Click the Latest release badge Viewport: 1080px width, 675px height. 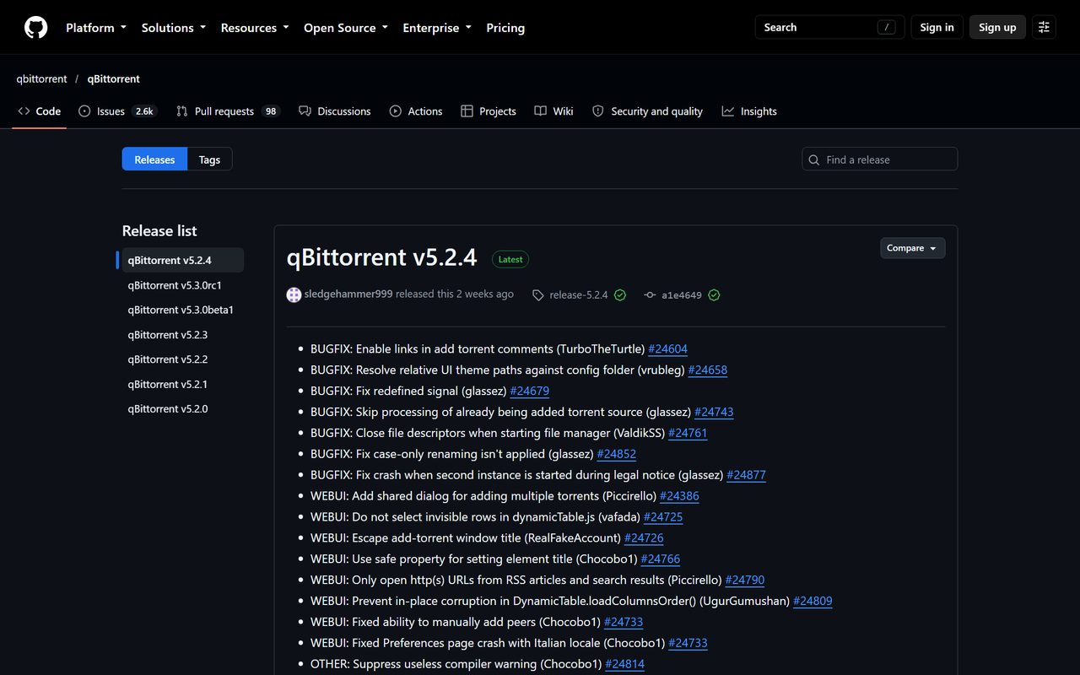point(510,260)
